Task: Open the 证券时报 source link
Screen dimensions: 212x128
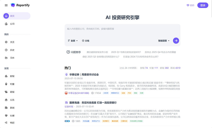Action: point(69,107)
